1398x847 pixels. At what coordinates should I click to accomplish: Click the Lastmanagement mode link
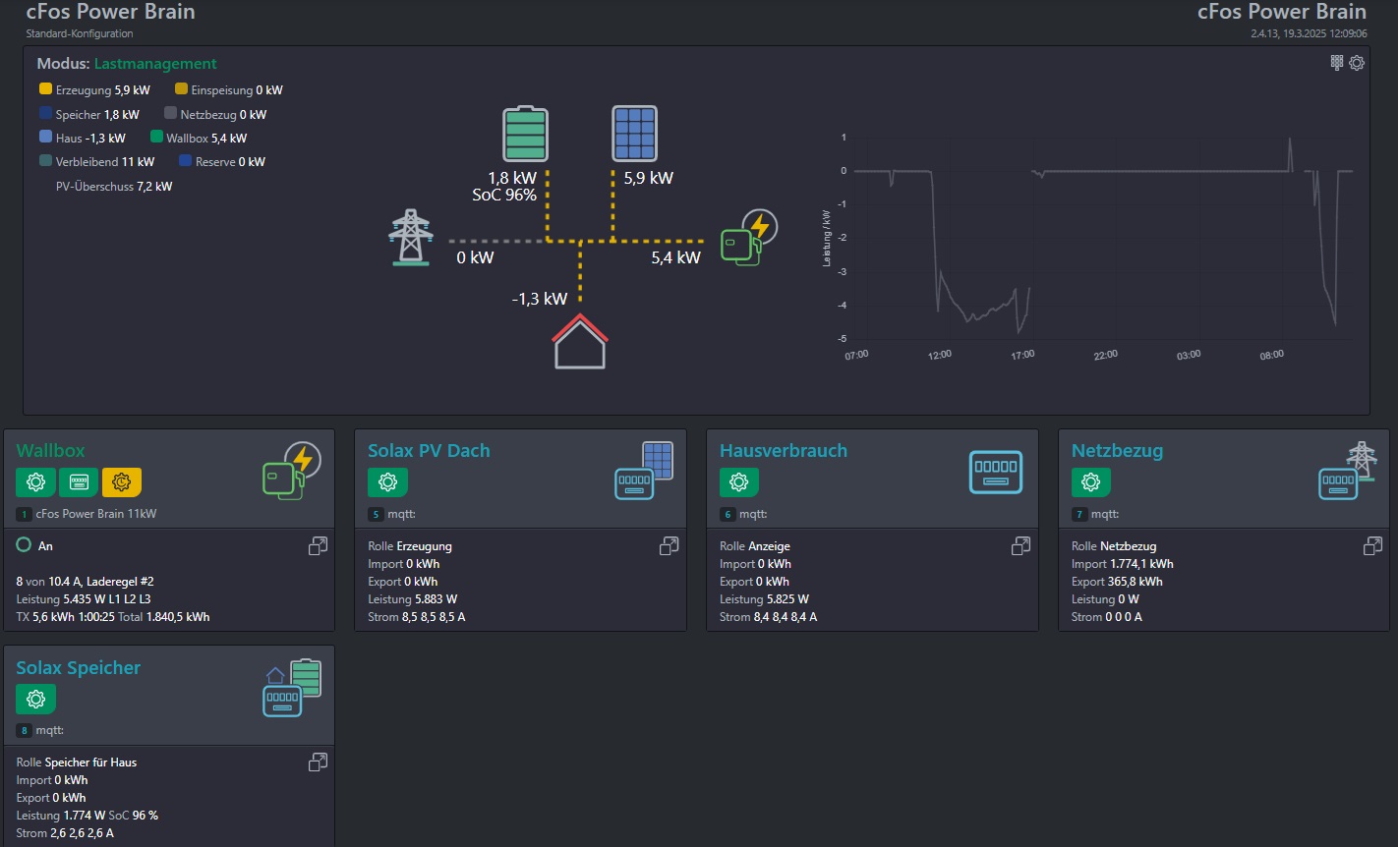(x=155, y=64)
